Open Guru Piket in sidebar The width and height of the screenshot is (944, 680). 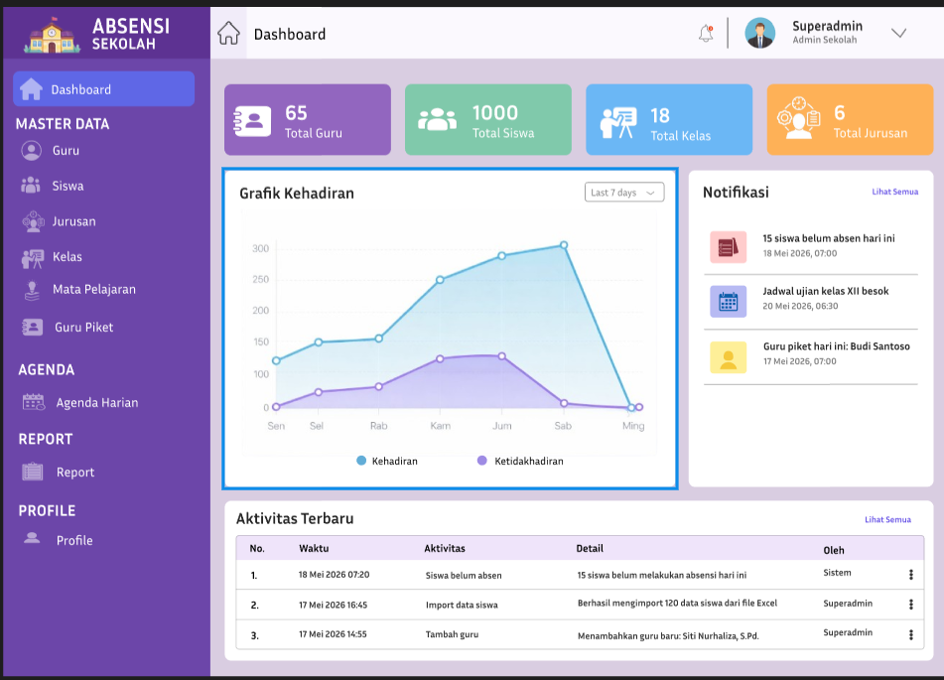tap(83, 328)
